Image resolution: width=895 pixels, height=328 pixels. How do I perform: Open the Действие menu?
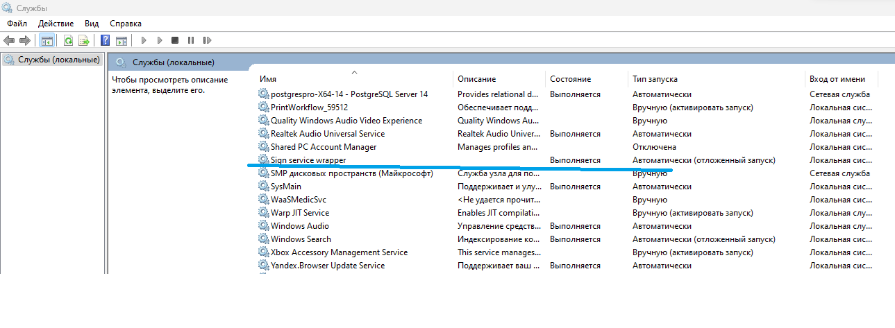(56, 24)
